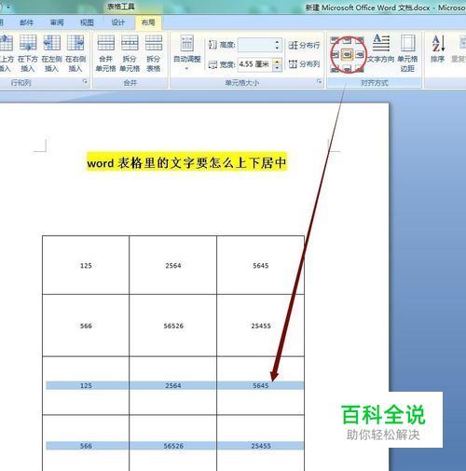Align cell text top center
Viewport: 466px width, 471px height.
coord(348,40)
